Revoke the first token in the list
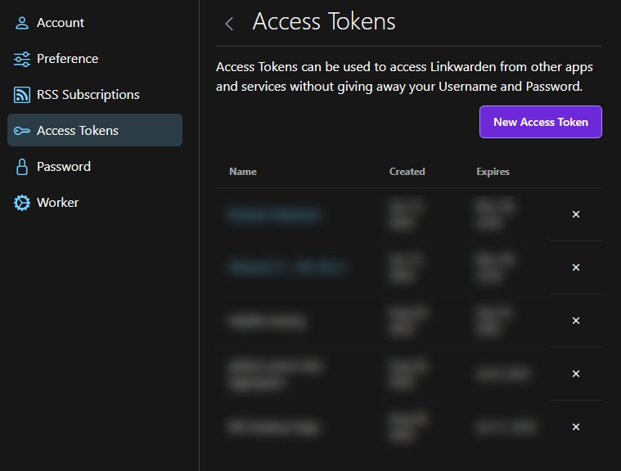The image size is (621, 471). pos(576,214)
